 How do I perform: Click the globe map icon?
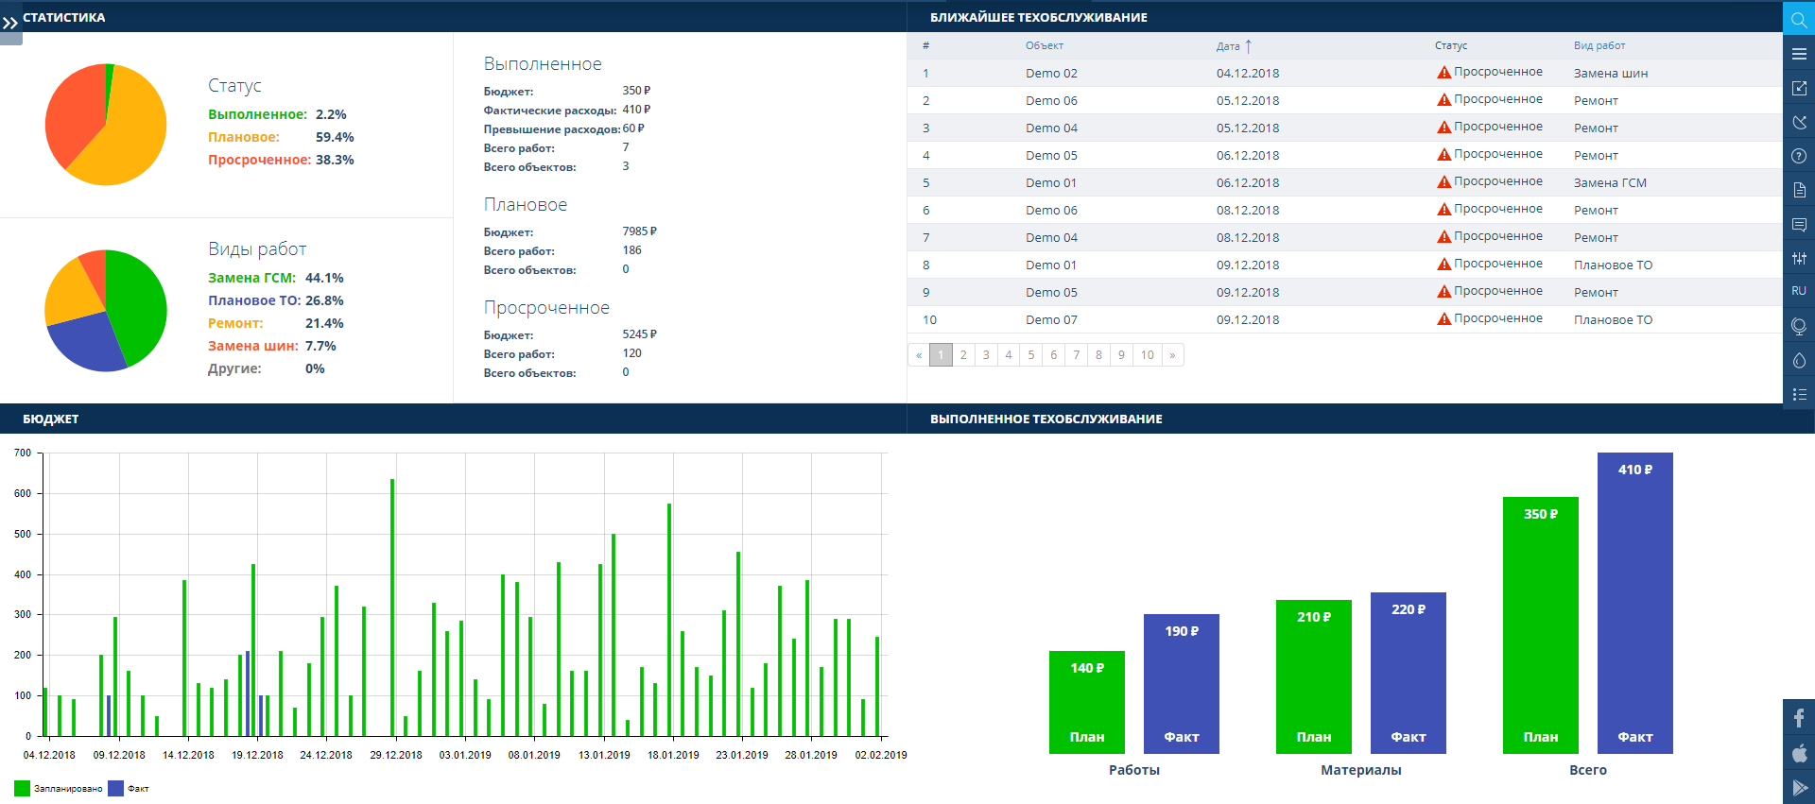[x=1799, y=326]
